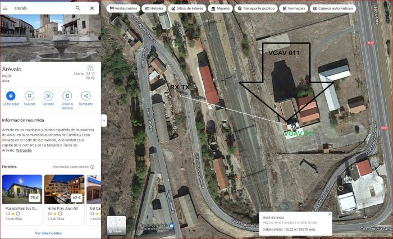393x239 pixels.
Task: Select the Restaurantes filter chip
Action: 124,8
